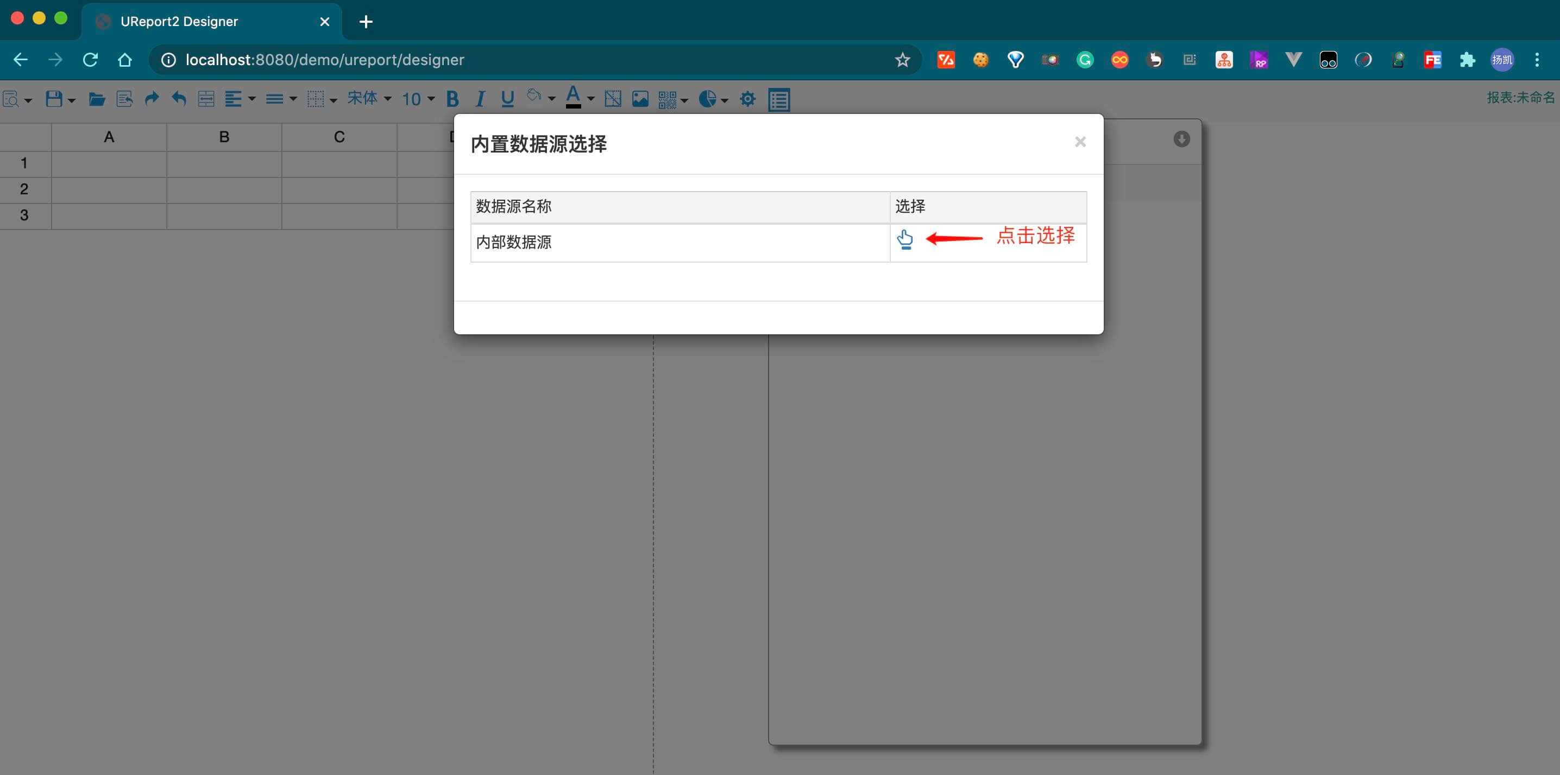Screen dimensions: 1560x775
Task: Select the UReport2 Designer browser tab
Action: pos(179,22)
